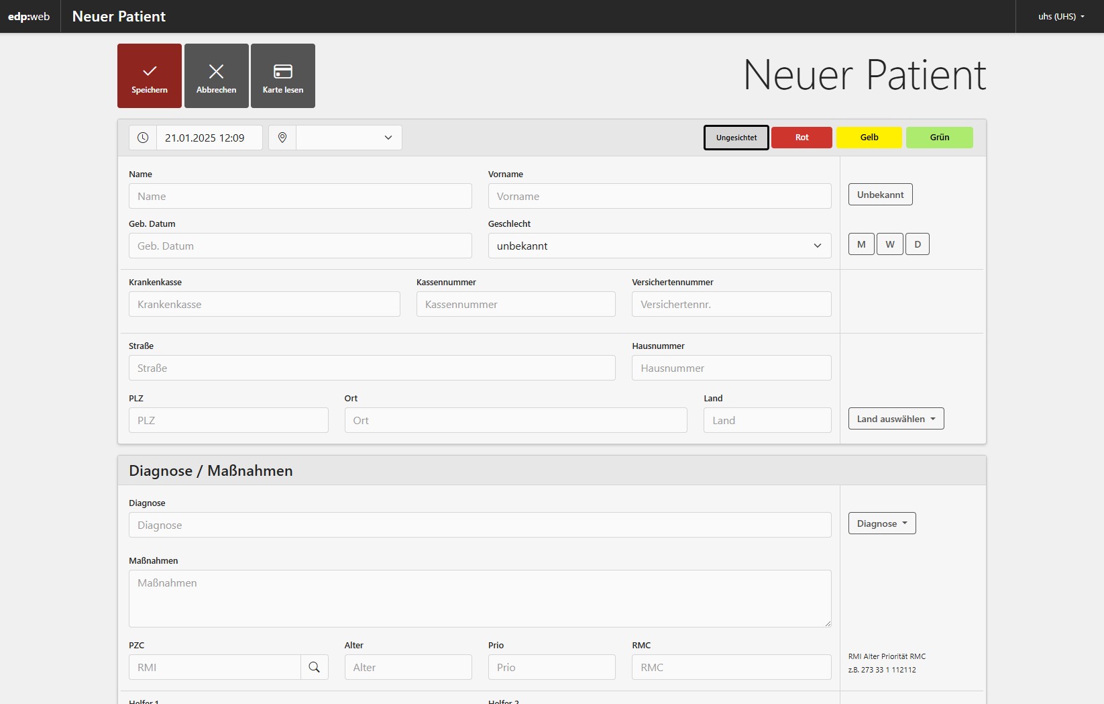Image resolution: width=1104 pixels, height=704 pixels.
Task: Click the large Neuer Patient heading
Action: [x=865, y=74]
